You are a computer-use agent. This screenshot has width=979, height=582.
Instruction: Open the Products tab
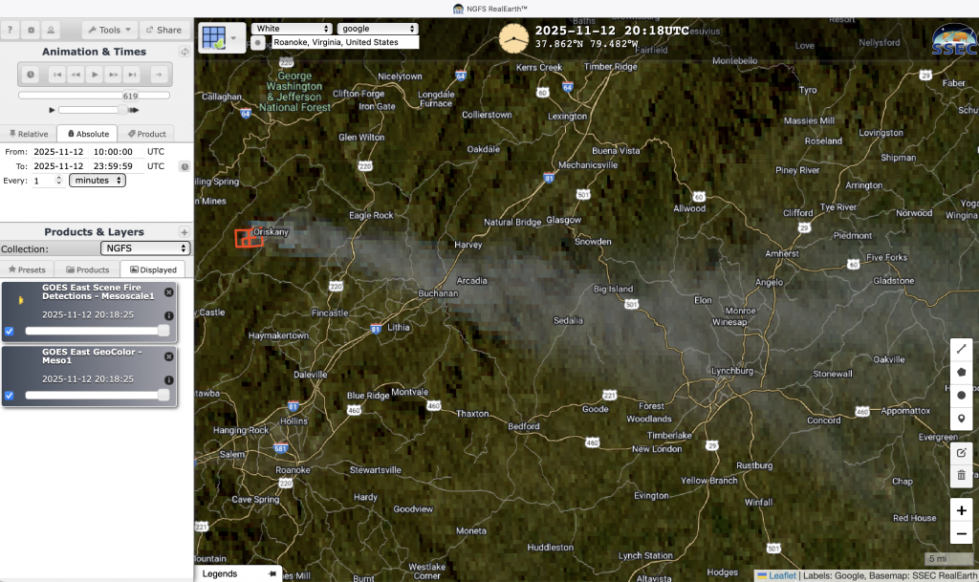click(87, 269)
